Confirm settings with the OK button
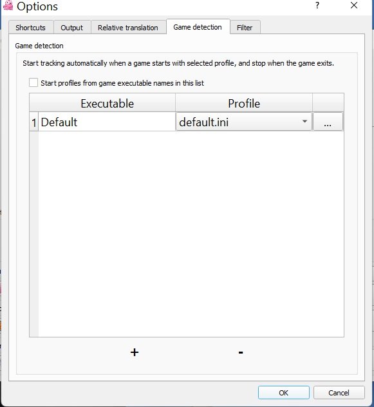 [x=284, y=393]
